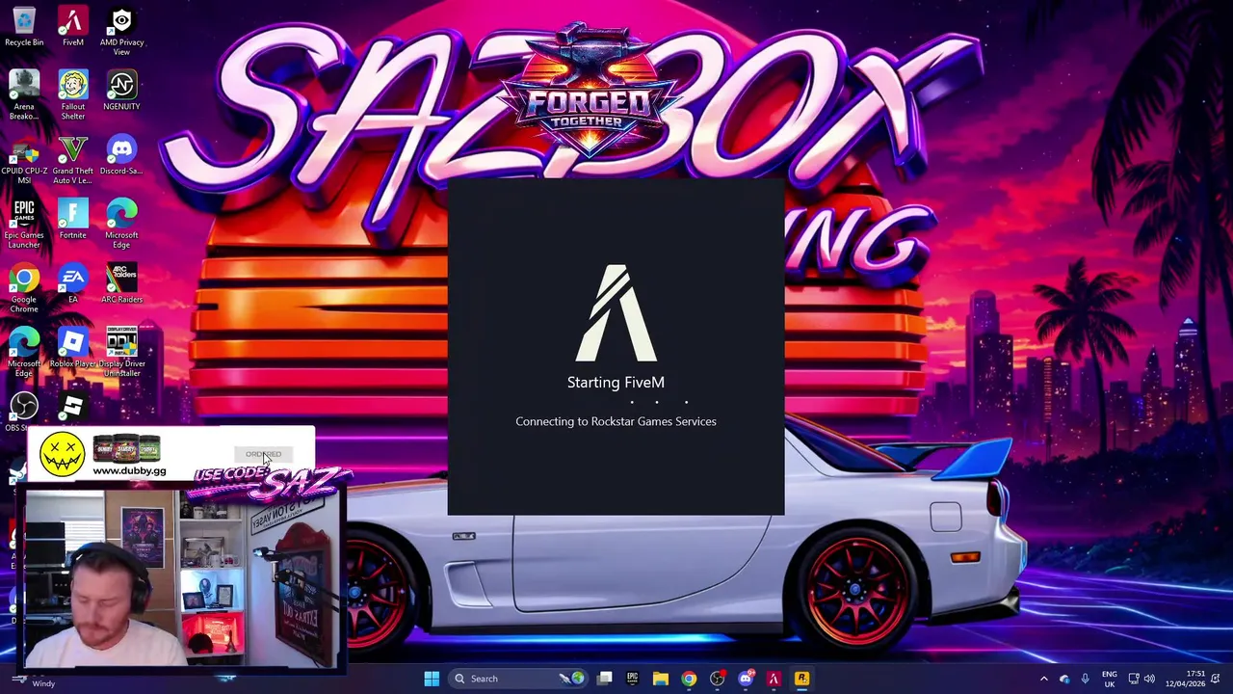
Task: Open the Windows Start menu
Action: pyautogui.click(x=432, y=679)
